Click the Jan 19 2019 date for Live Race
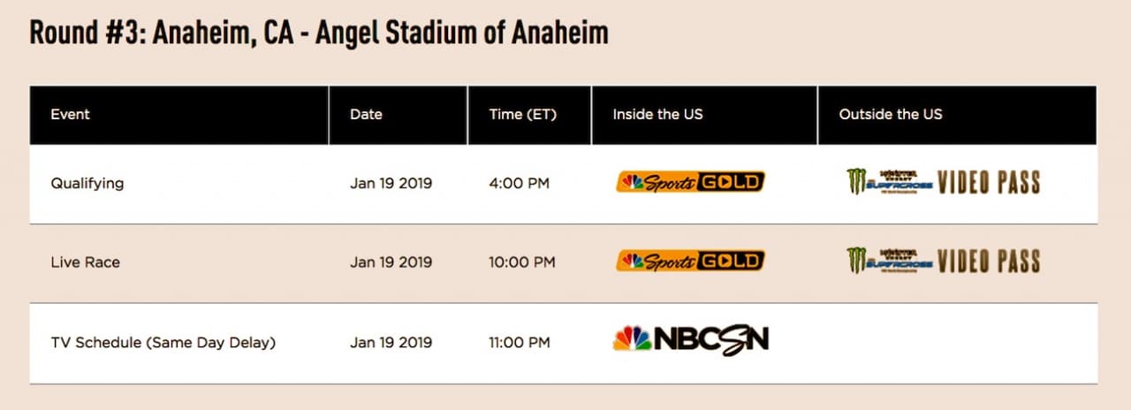Image resolution: width=1131 pixels, height=410 pixels. [391, 262]
